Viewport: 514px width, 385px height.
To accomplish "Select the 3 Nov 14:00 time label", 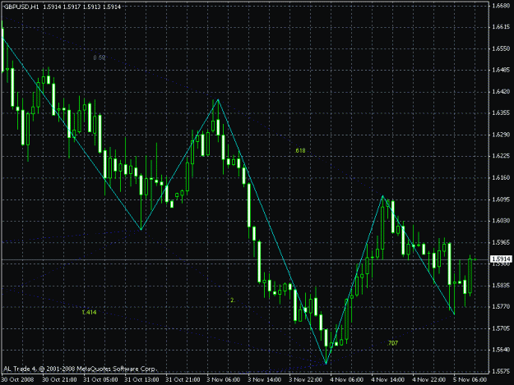I will click(264, 380).
